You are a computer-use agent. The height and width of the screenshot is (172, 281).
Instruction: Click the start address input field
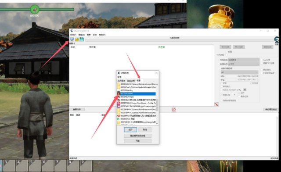[242, 76]
